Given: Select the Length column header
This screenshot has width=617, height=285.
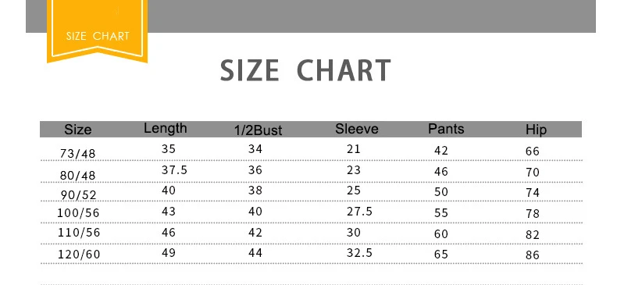Looking at the screenshot, I should (166, 128).
